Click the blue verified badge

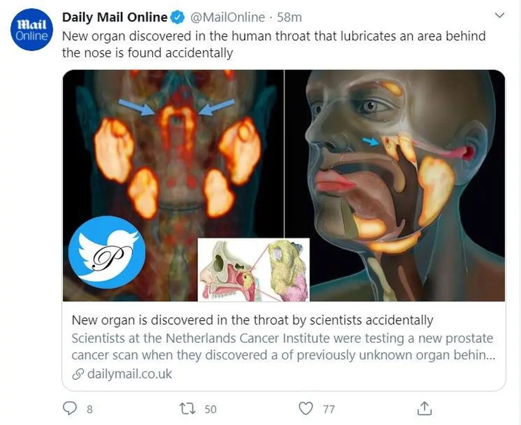tap(177, 17)
